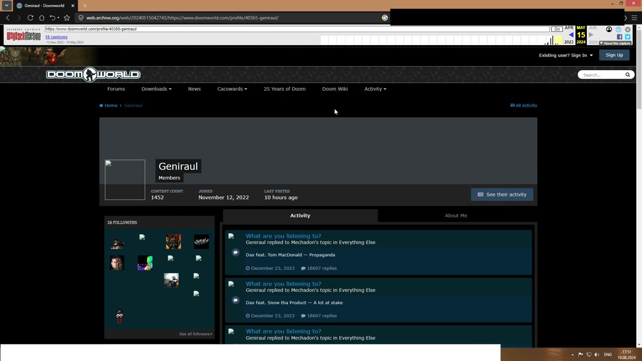The width and height of the screenshot is (642, 361).
Task: Select the Activity profile tab
Action: 300,216
